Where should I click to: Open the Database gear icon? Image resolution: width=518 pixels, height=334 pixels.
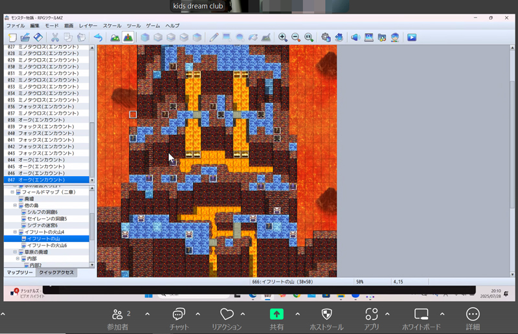click(326, 38)
